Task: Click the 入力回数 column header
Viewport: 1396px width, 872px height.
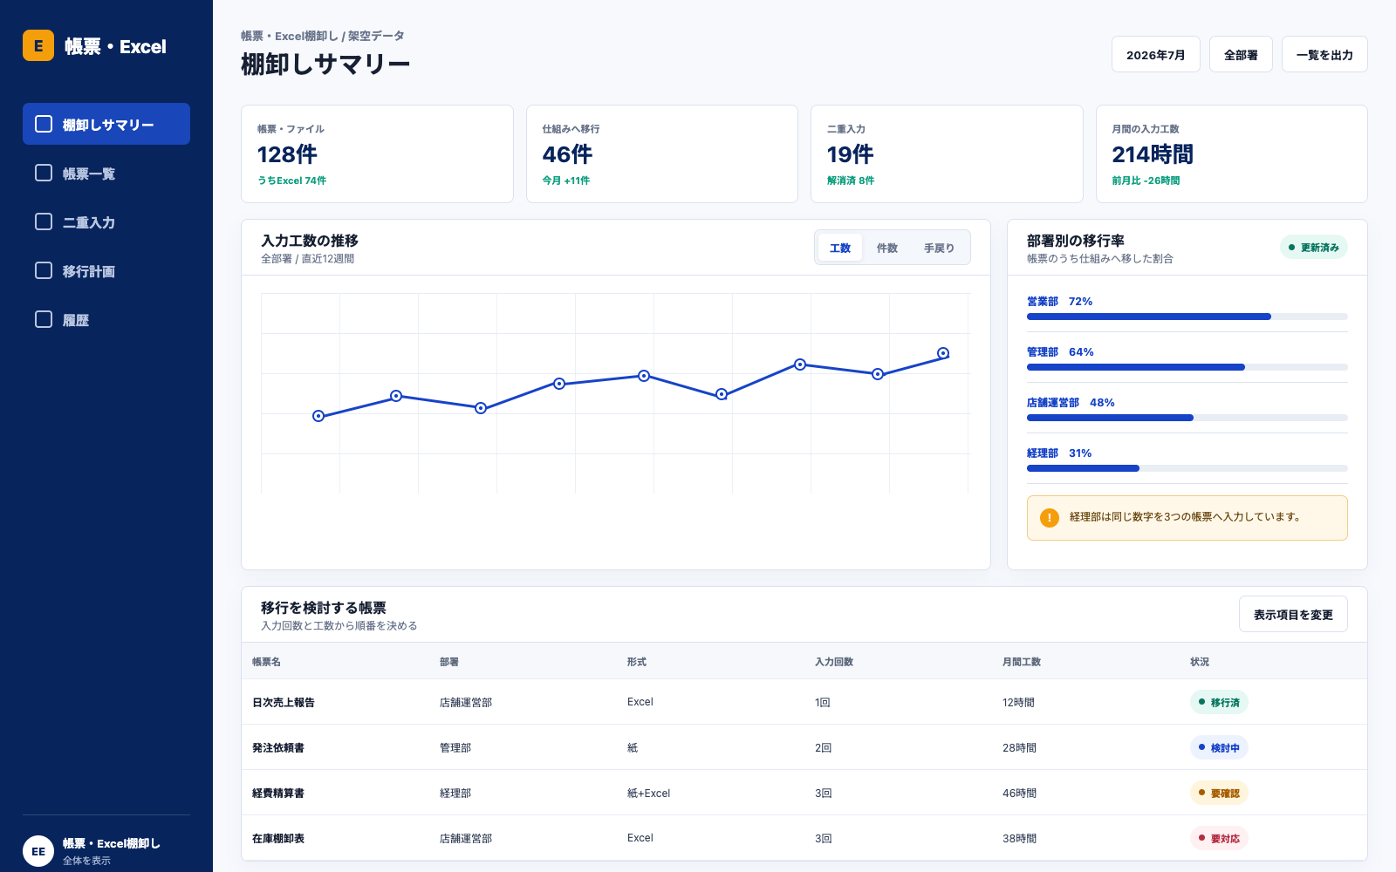Action: pyautogui.click(x=834, y=662)
